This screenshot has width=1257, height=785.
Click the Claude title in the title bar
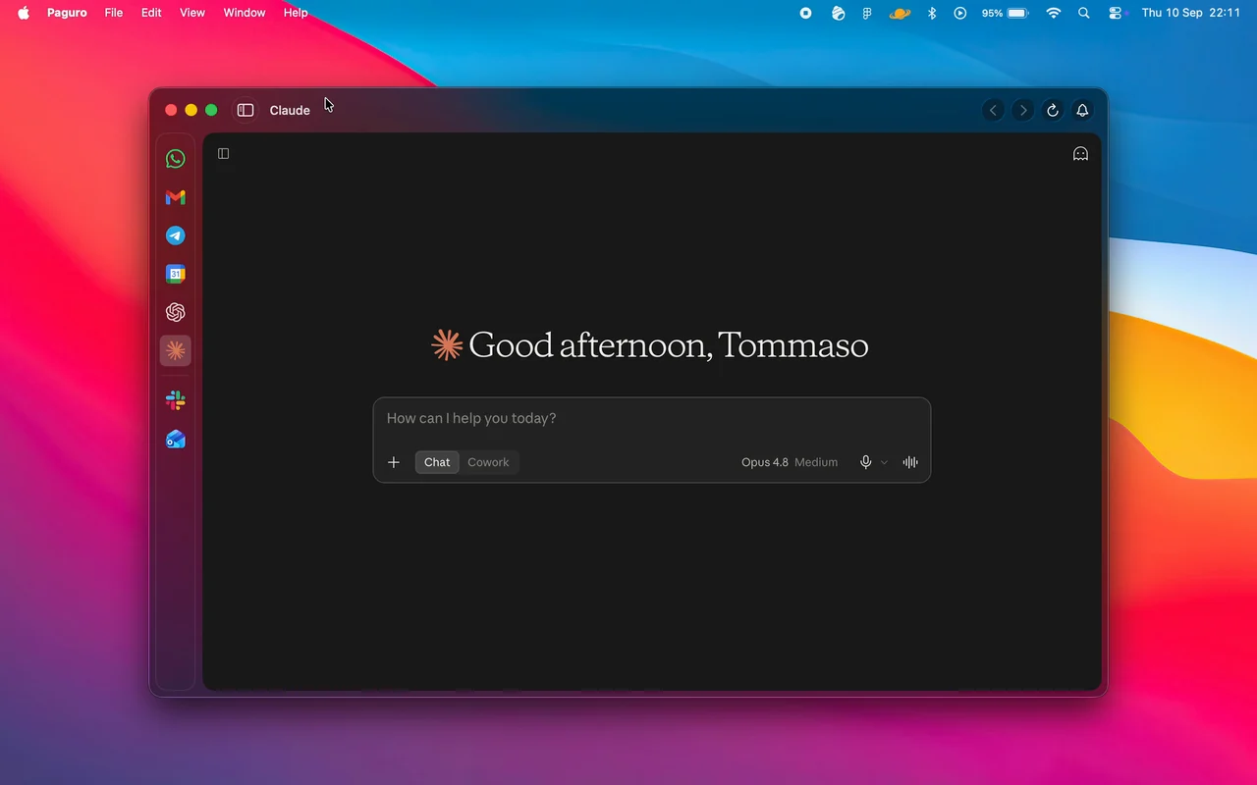(290, 110)
